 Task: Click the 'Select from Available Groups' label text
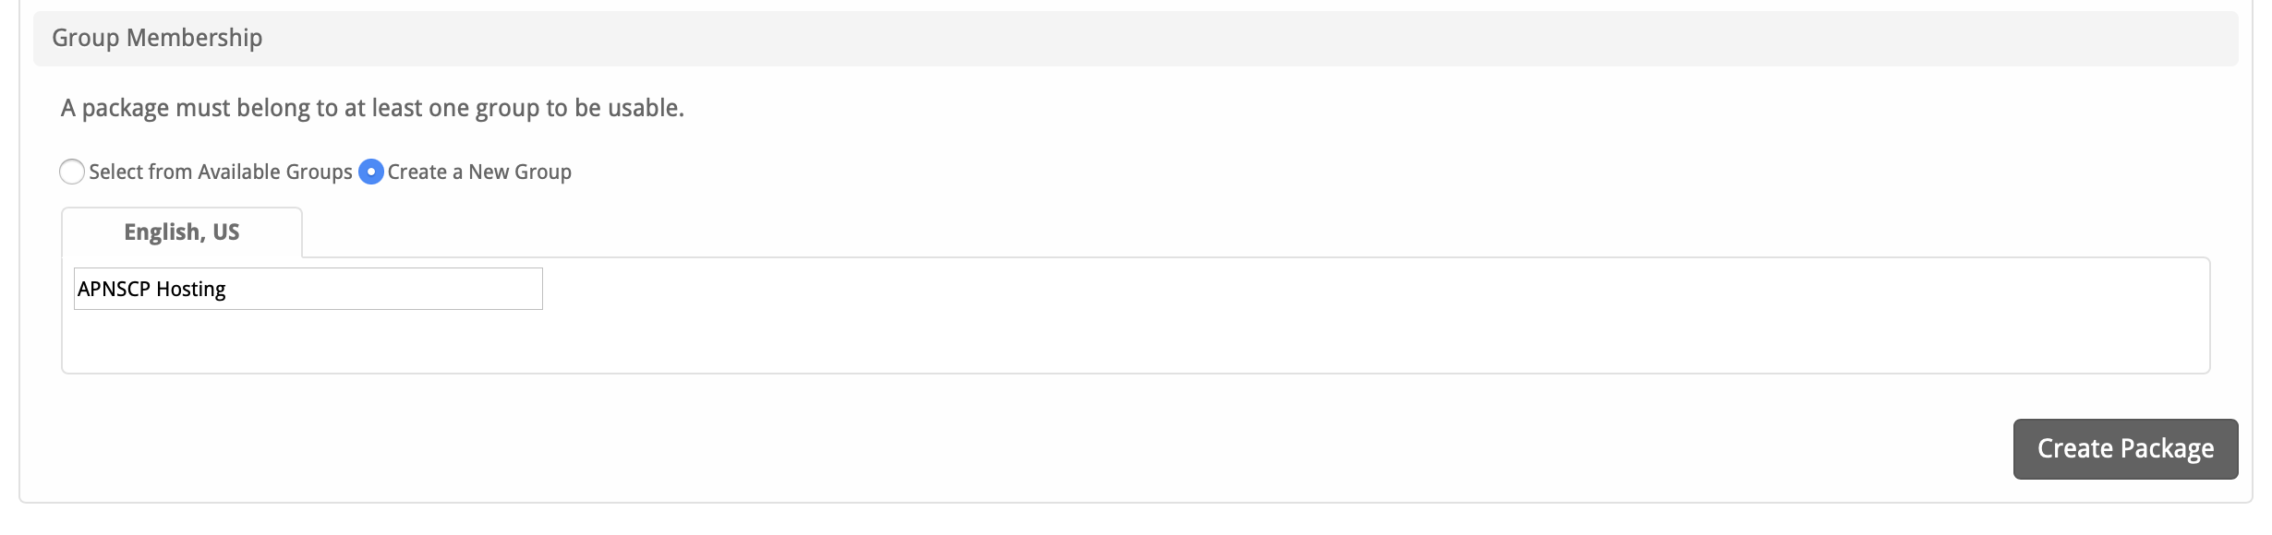(x=220, y=172)
